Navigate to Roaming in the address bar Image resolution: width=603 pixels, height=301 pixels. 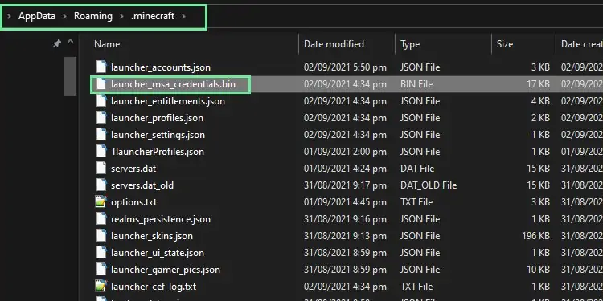click(x=93, y=16)
